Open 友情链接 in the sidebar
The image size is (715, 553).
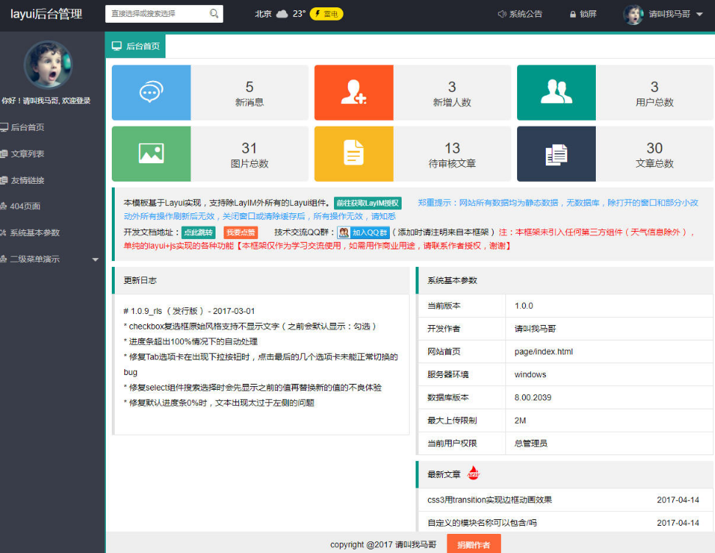[x=27, y=180]
